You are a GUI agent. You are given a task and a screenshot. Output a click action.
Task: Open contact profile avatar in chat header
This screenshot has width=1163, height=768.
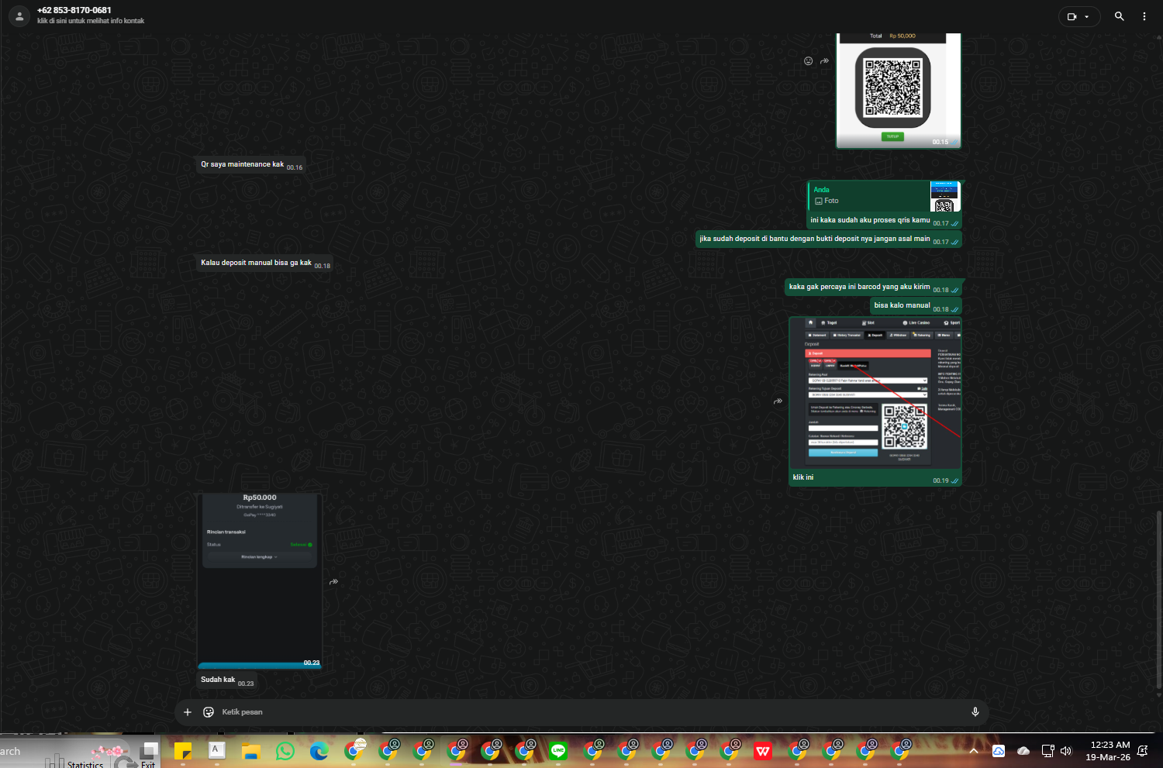point(19,15)
